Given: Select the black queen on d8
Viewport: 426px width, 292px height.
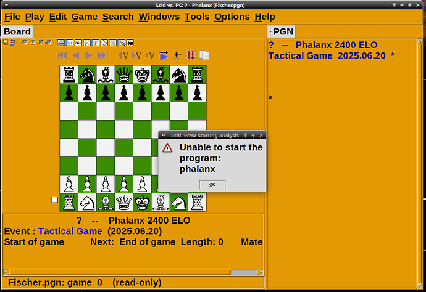Looking at the screenshot, I should (124, 75).
